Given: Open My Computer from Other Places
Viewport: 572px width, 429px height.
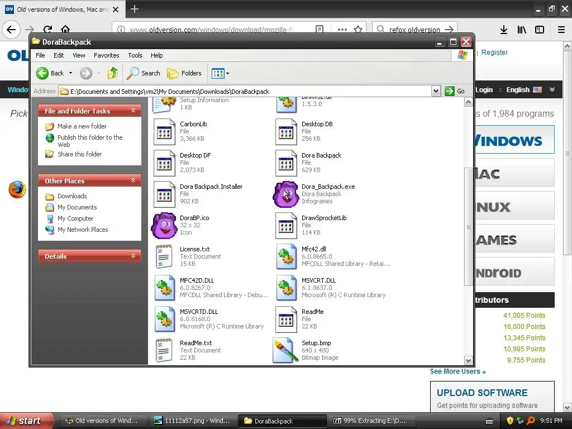Looking at the screenshot, I should (x=75, y=218).
